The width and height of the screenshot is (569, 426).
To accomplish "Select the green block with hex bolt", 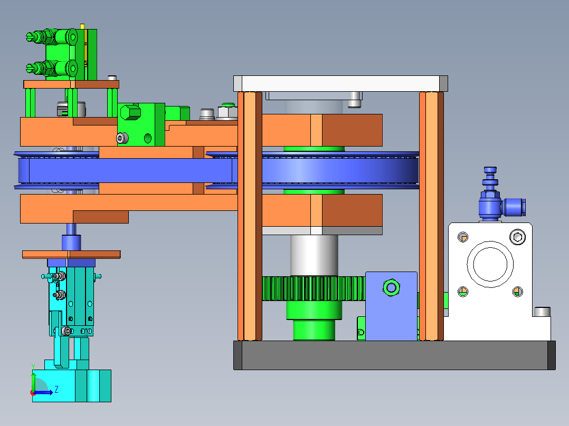I will coord(141,124).
